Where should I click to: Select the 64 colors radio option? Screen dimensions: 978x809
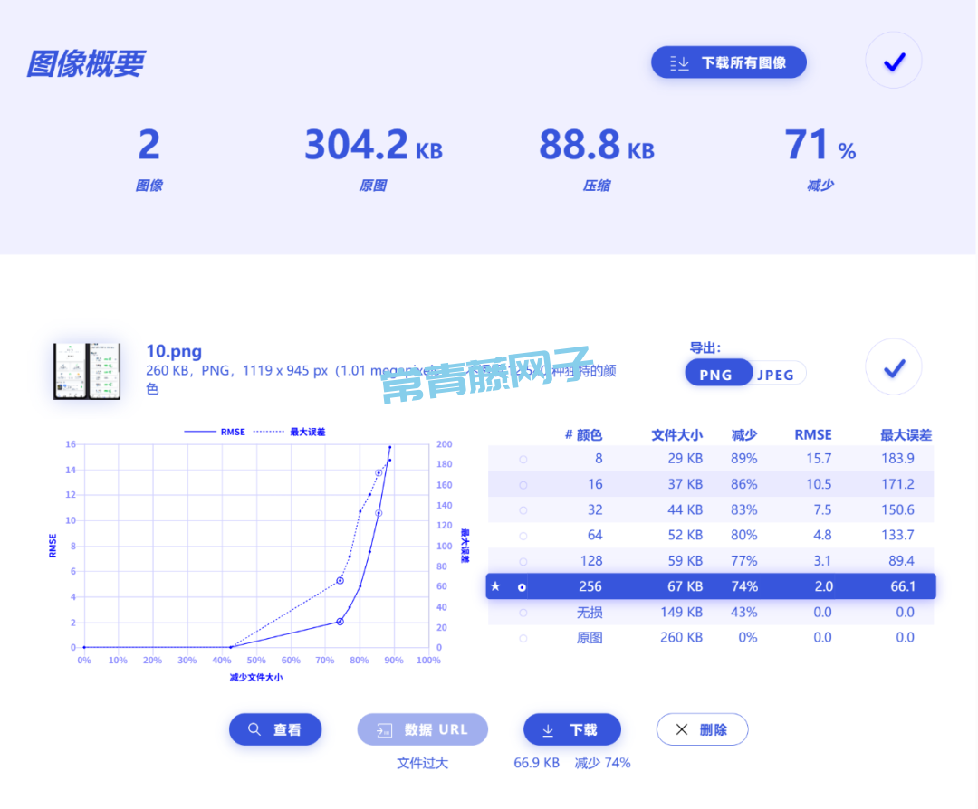coord(523,536)
